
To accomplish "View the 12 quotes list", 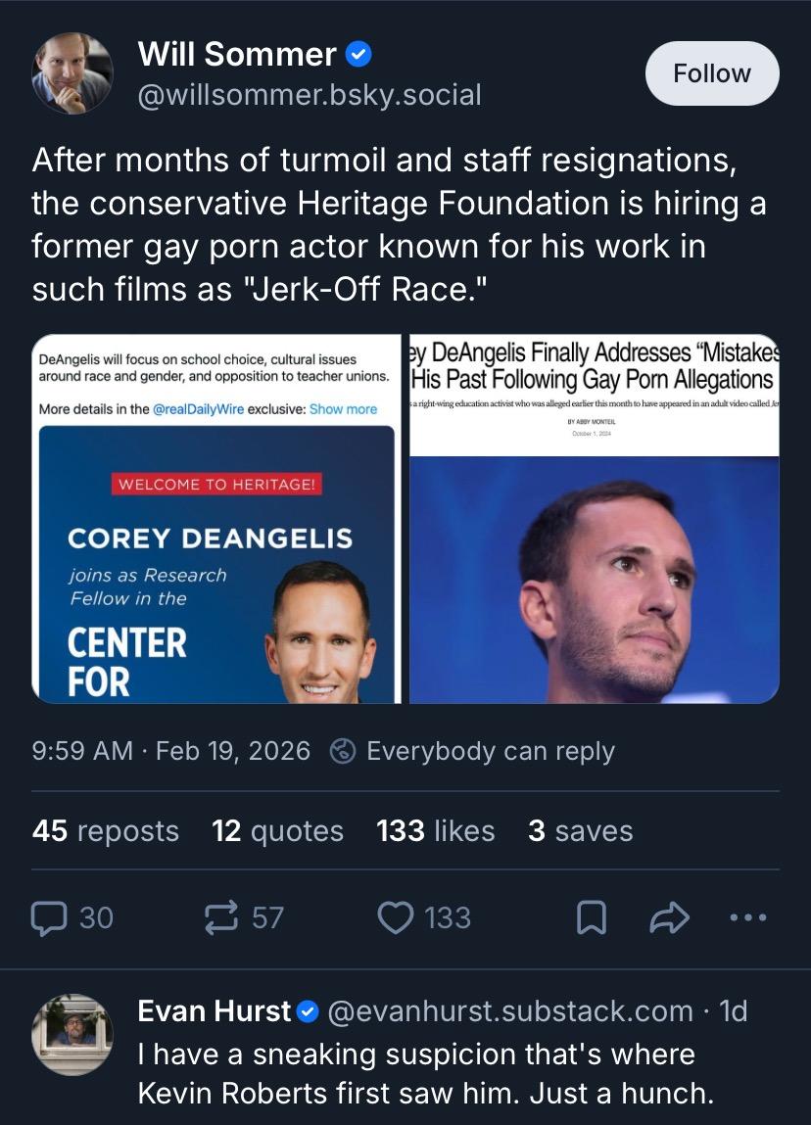I will [277, 831].
